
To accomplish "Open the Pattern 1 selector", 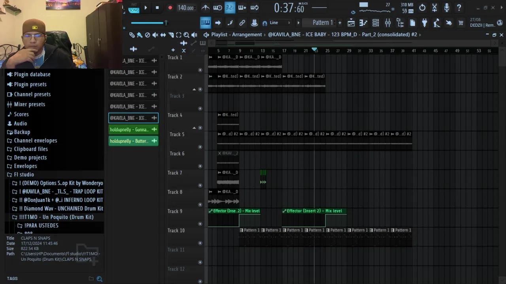I will 322,23.
